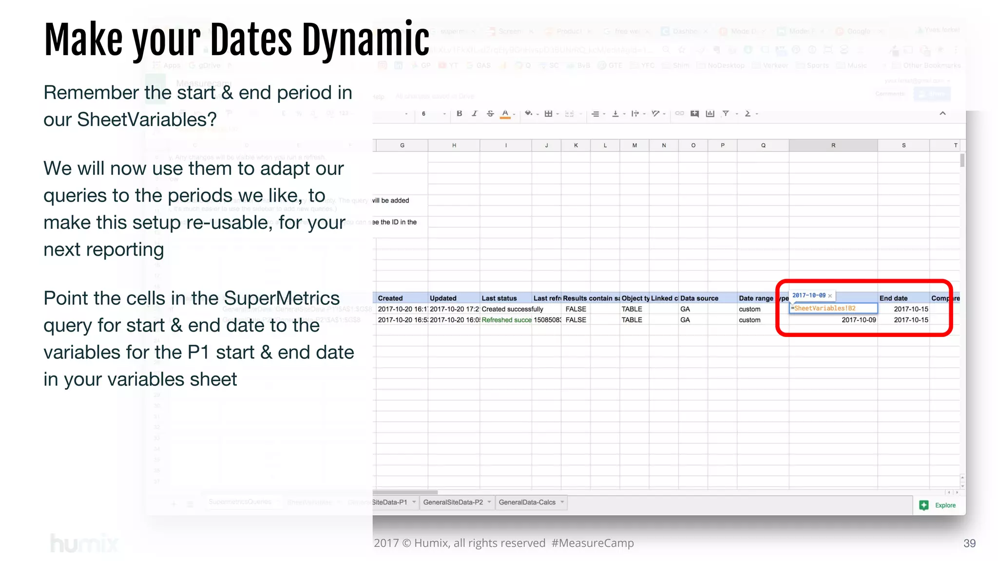Image resolution: width=998 pixels, height=561 pixels.
Task: Open GeneralSiteData-P2 tab menu arrow
Action: pyautogui.click(x=489, y=502)
